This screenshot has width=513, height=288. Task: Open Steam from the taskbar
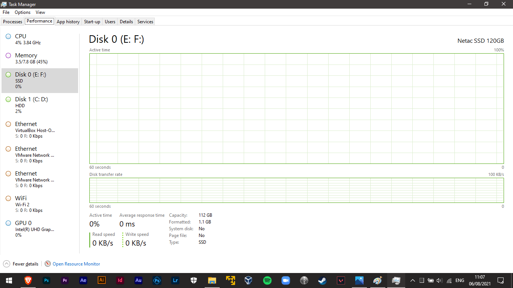pos(322,280)
